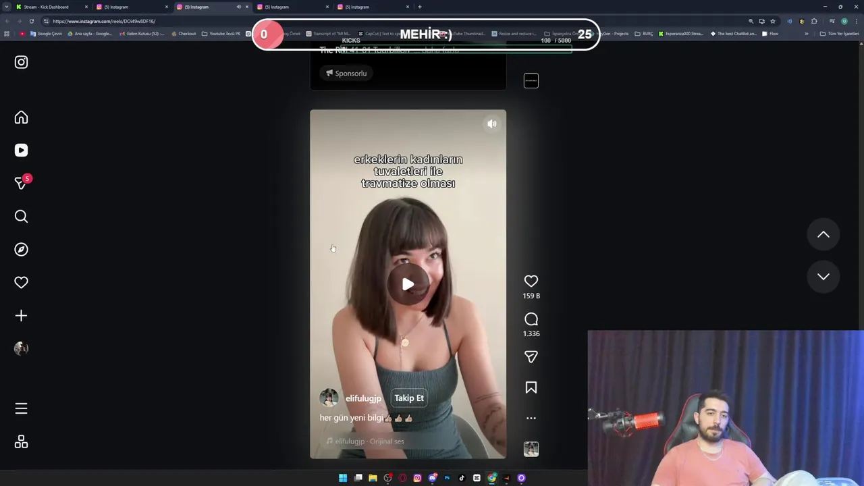Switch to the last Instagram tab
The height and width of the screenshot is (486, 864).
coord(373,7)
